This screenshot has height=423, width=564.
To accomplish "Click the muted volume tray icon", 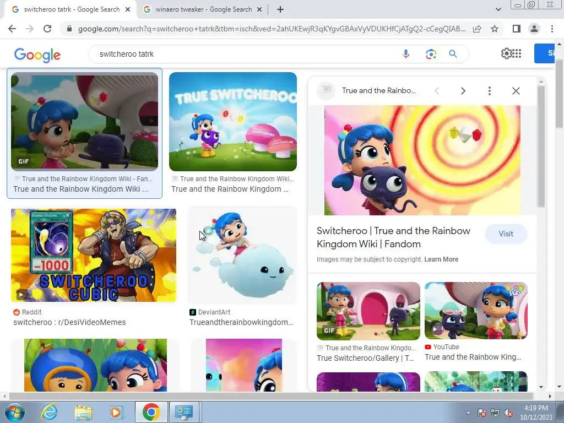I will coord(508,413).
